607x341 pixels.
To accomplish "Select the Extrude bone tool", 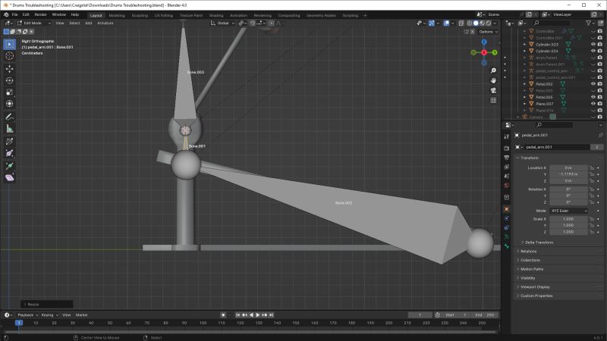I will coord(10,166).
